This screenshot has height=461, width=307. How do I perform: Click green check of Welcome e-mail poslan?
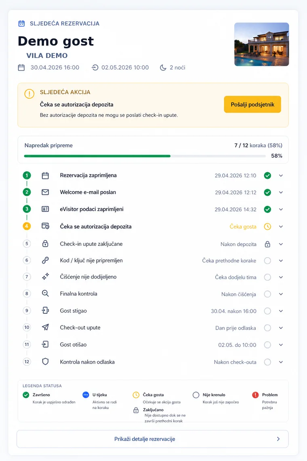(x=267, y=192)
